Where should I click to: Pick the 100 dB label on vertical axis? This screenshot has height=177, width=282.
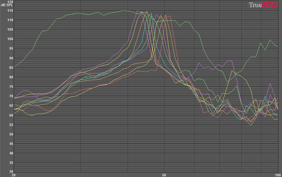point(10,39)
